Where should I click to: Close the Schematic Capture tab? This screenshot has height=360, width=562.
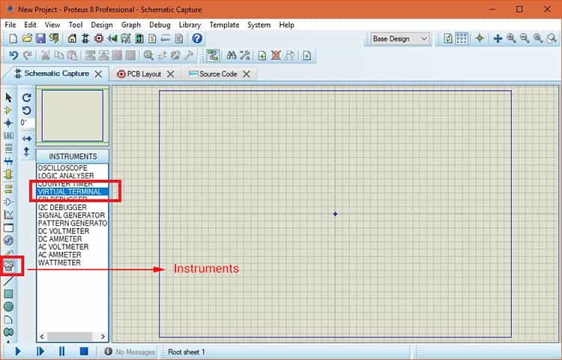click(x=98, y=73)
